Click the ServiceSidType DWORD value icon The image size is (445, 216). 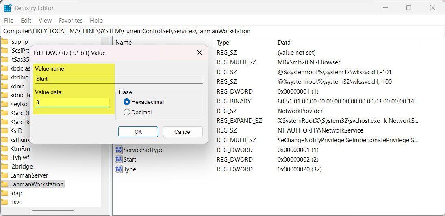[x=119, y=150]
